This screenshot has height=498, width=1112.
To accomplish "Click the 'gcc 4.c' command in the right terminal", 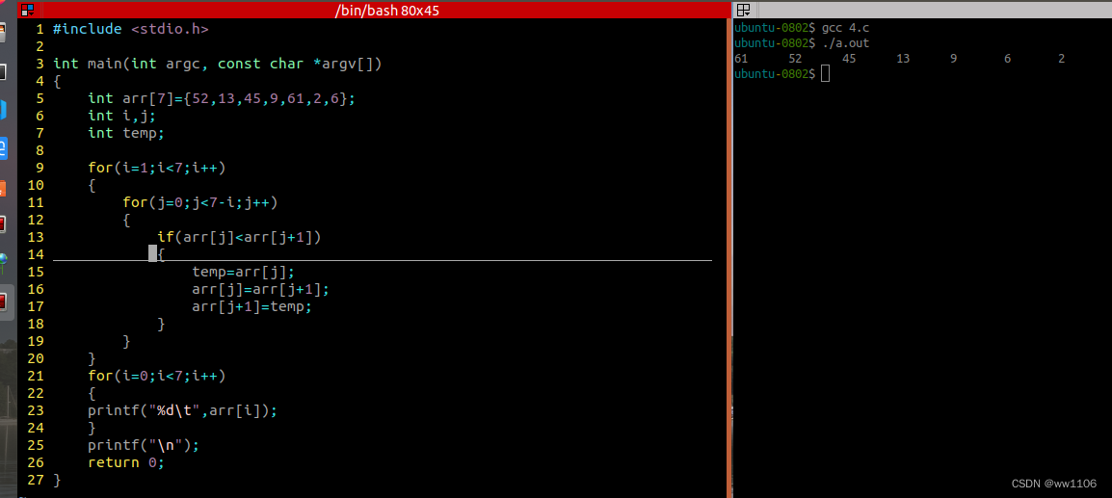I will (843, 28).
